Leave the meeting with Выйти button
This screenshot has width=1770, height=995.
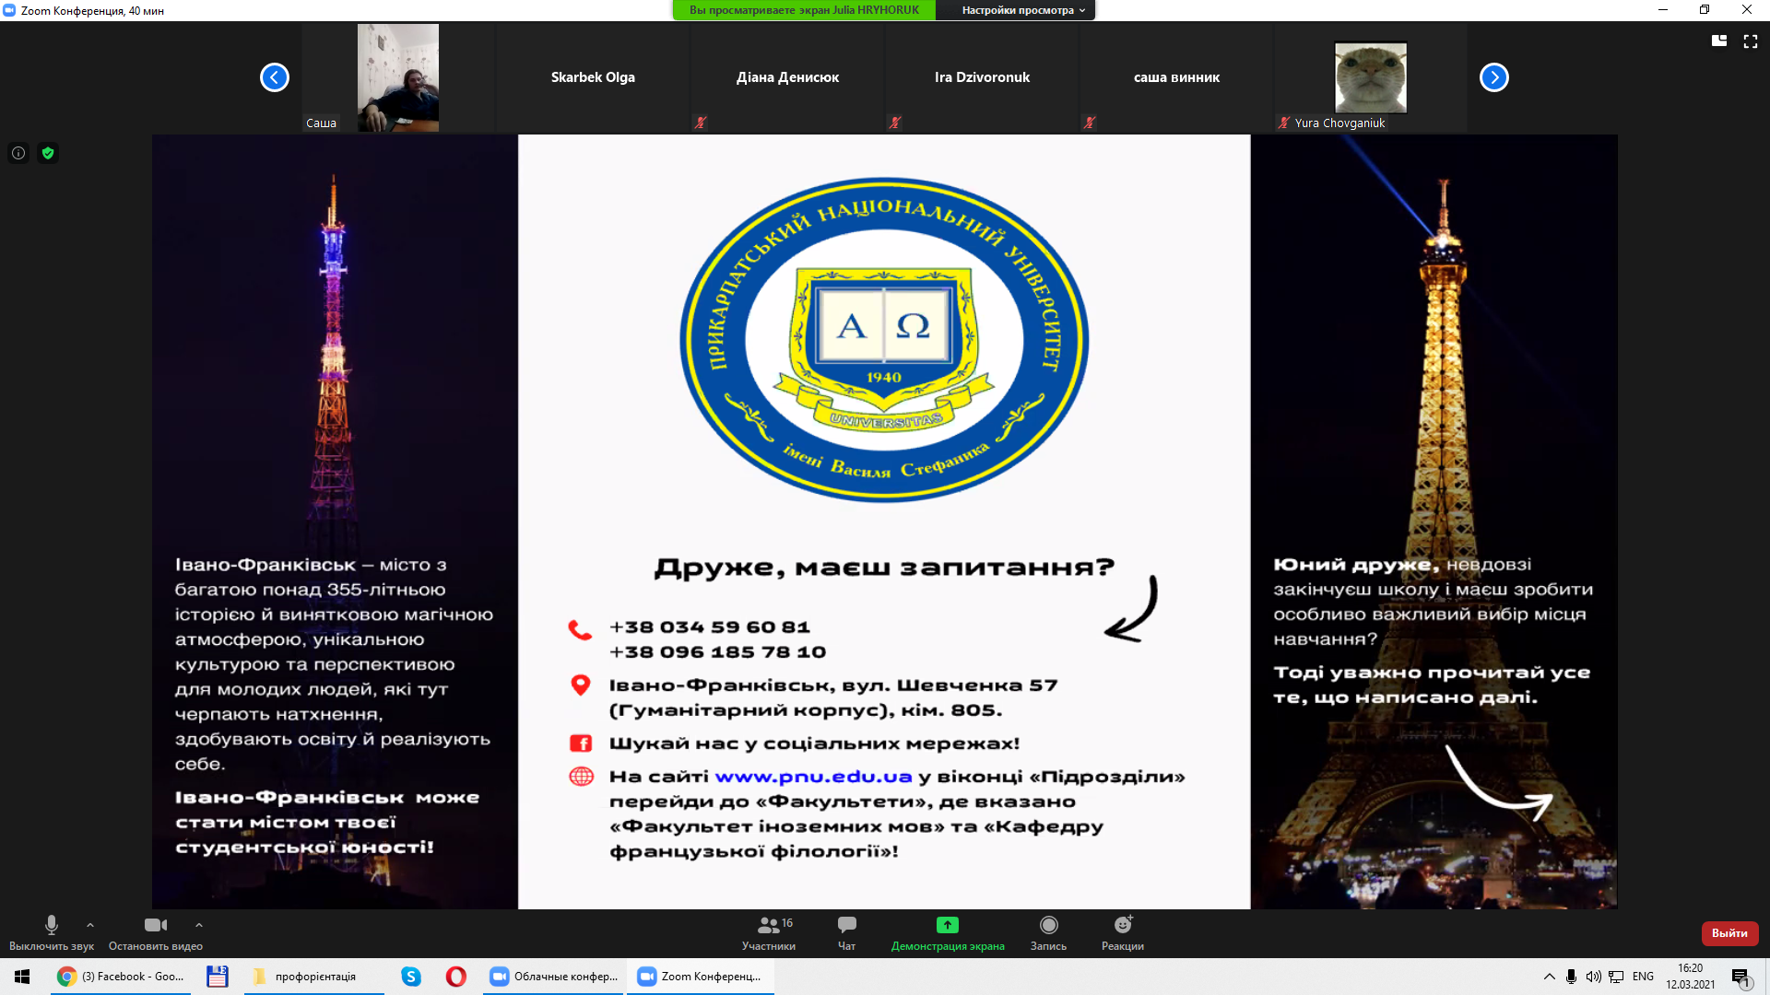coord(1729,933)
